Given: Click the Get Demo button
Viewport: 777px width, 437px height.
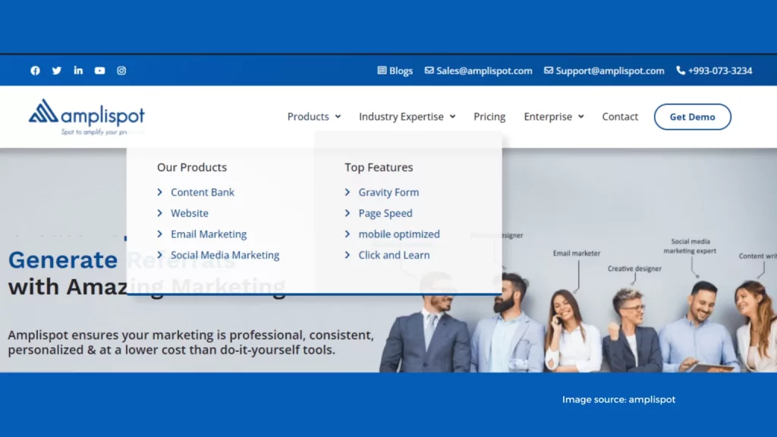Looking at the screenshot, I should tap(692, 117).
